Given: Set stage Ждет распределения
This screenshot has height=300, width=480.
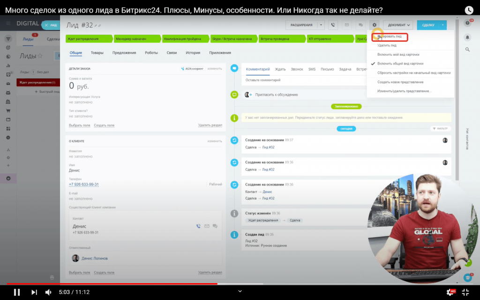Looking at the screenshot, I should tap(89, 39).
